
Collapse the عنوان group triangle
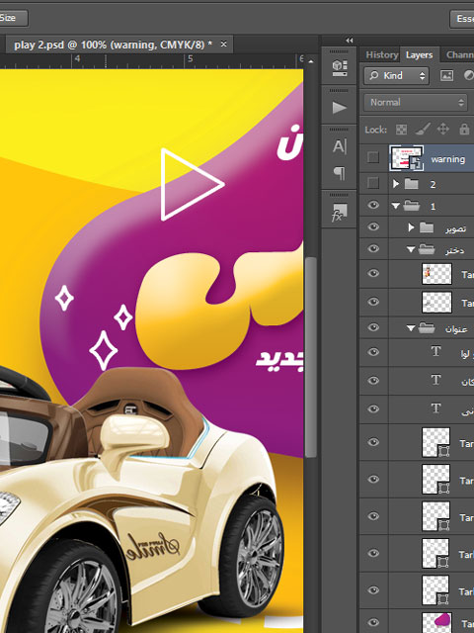click(x=411, y=328)
